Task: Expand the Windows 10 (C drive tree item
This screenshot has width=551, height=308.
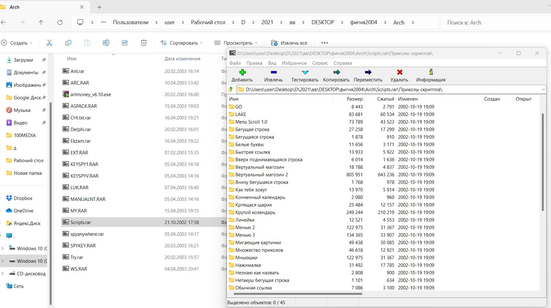Action: tap(3, 248)
